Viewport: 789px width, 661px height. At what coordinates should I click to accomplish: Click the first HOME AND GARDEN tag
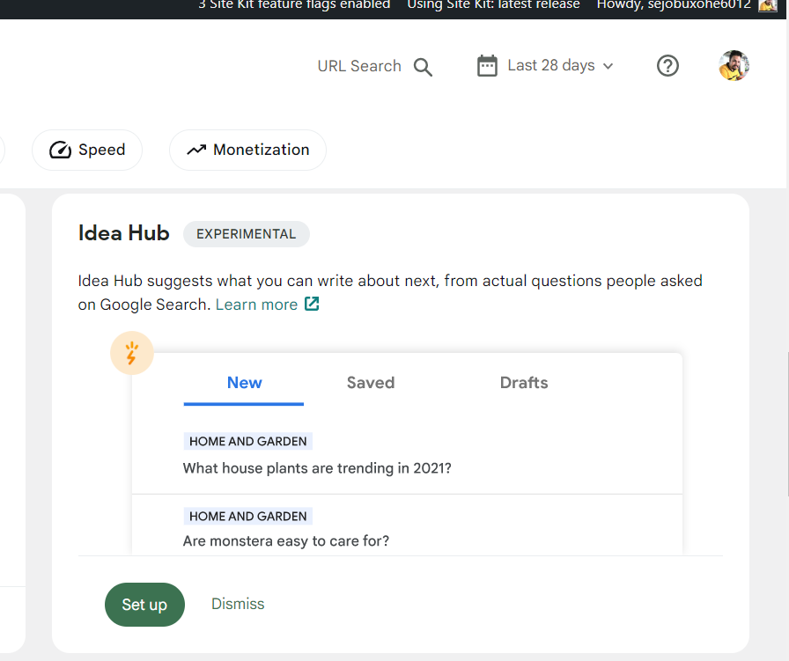(x=248, y=441)
